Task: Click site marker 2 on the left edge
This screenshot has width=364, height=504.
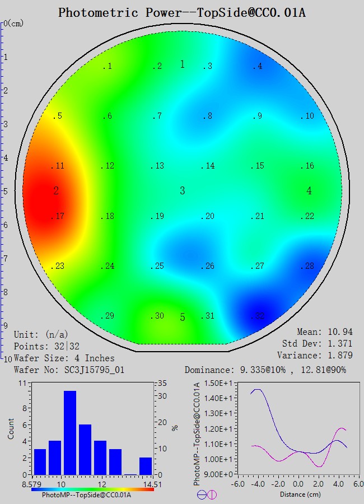Action: pyautogui.click(x=56, y=191)
